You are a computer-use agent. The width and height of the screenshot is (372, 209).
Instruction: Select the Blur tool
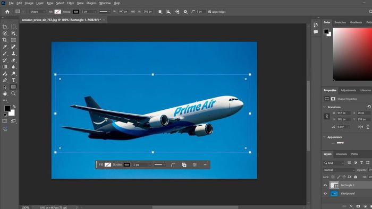pos(13,67)
